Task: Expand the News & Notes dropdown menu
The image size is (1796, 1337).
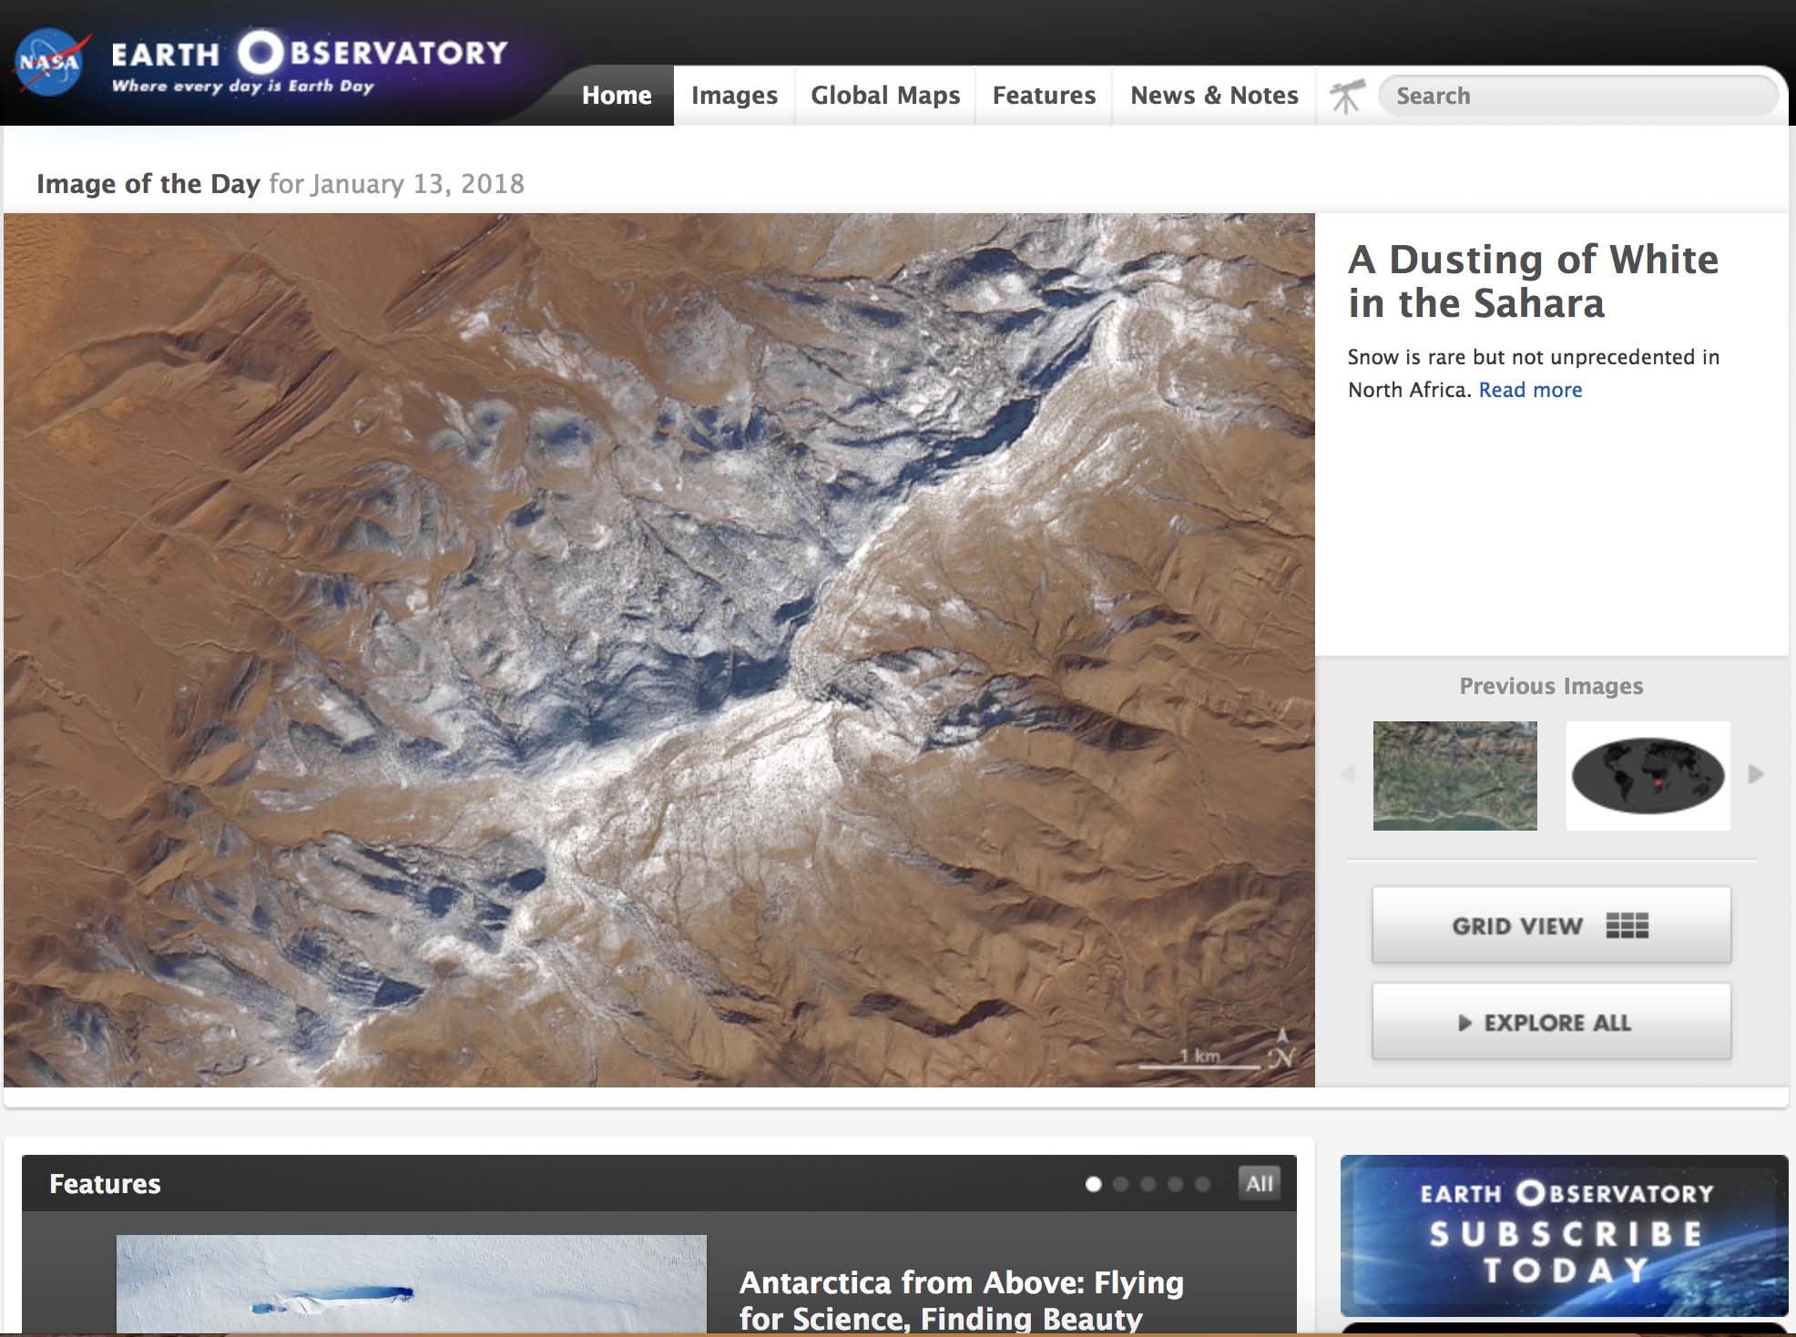Action: tap(1213, 94)
